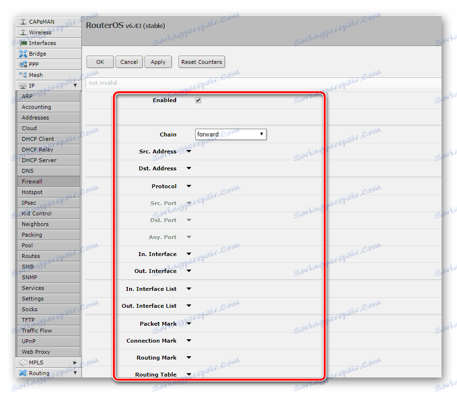Open the Socks submenu item
The width and height of the screenshot is (457, 393).
point(48,309)
